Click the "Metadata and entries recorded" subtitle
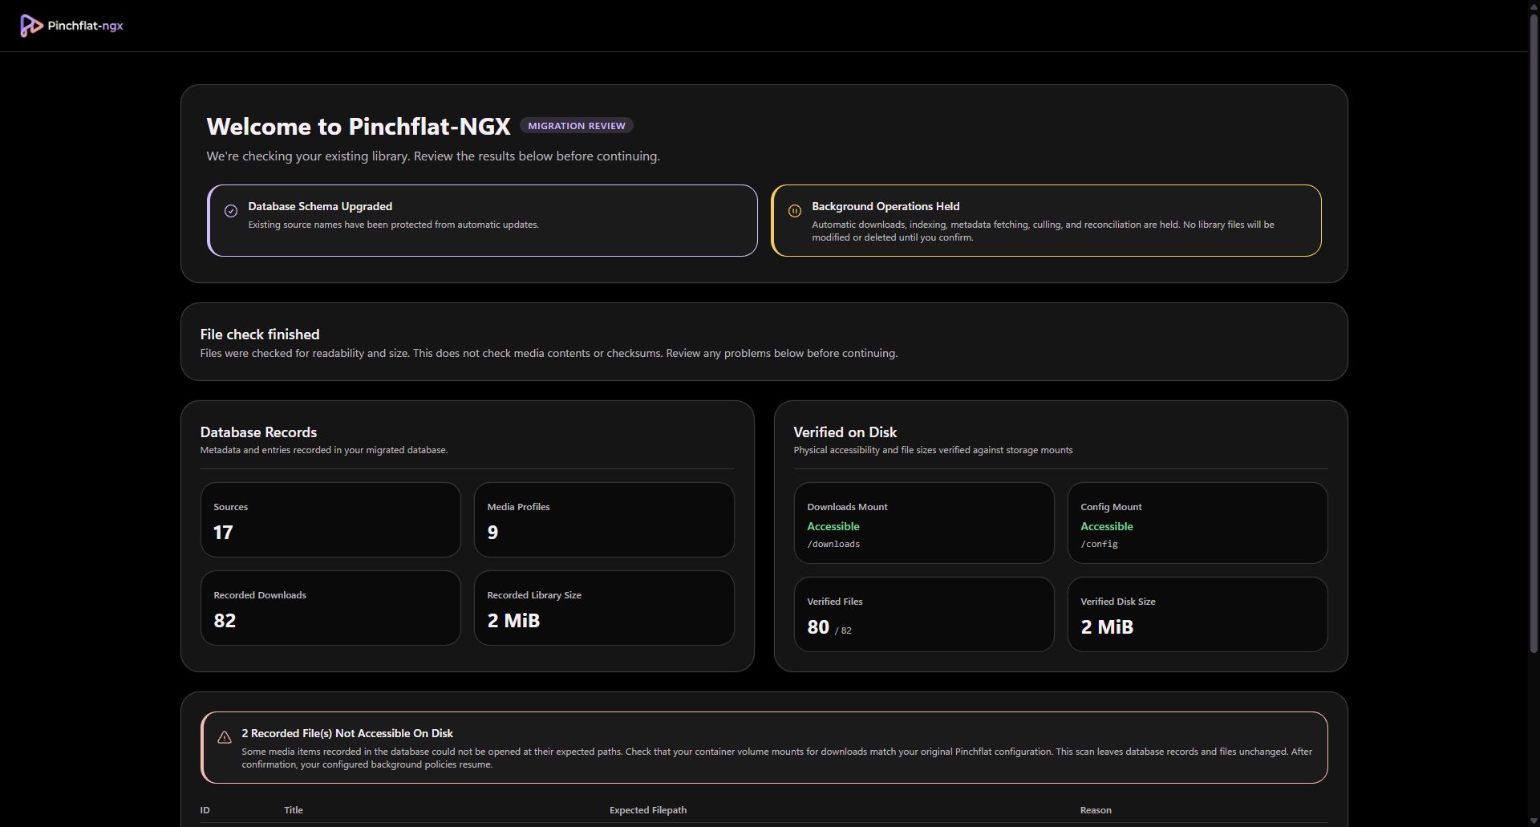 [x=324, y=450]
